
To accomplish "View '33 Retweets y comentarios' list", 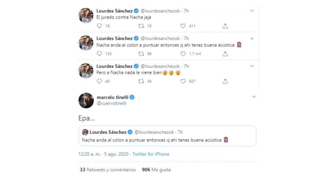I will (x=108, y=170).
